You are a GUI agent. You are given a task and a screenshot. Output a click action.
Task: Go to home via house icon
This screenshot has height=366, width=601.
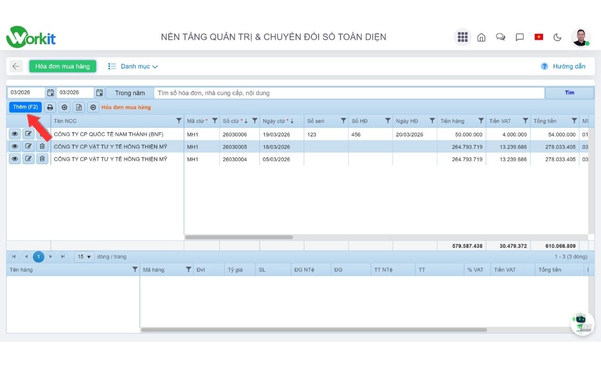tap(481, 37)
